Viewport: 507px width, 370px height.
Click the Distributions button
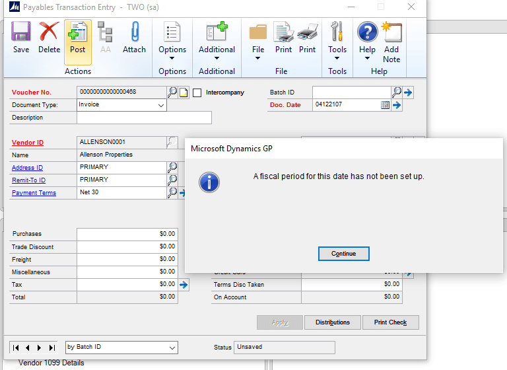pyautogui.click(x=333, y=322)
